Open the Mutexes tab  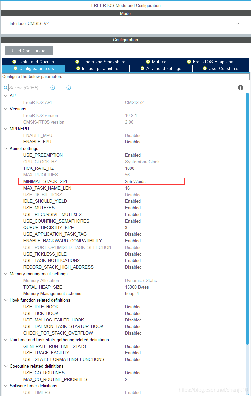click(157, 62)
